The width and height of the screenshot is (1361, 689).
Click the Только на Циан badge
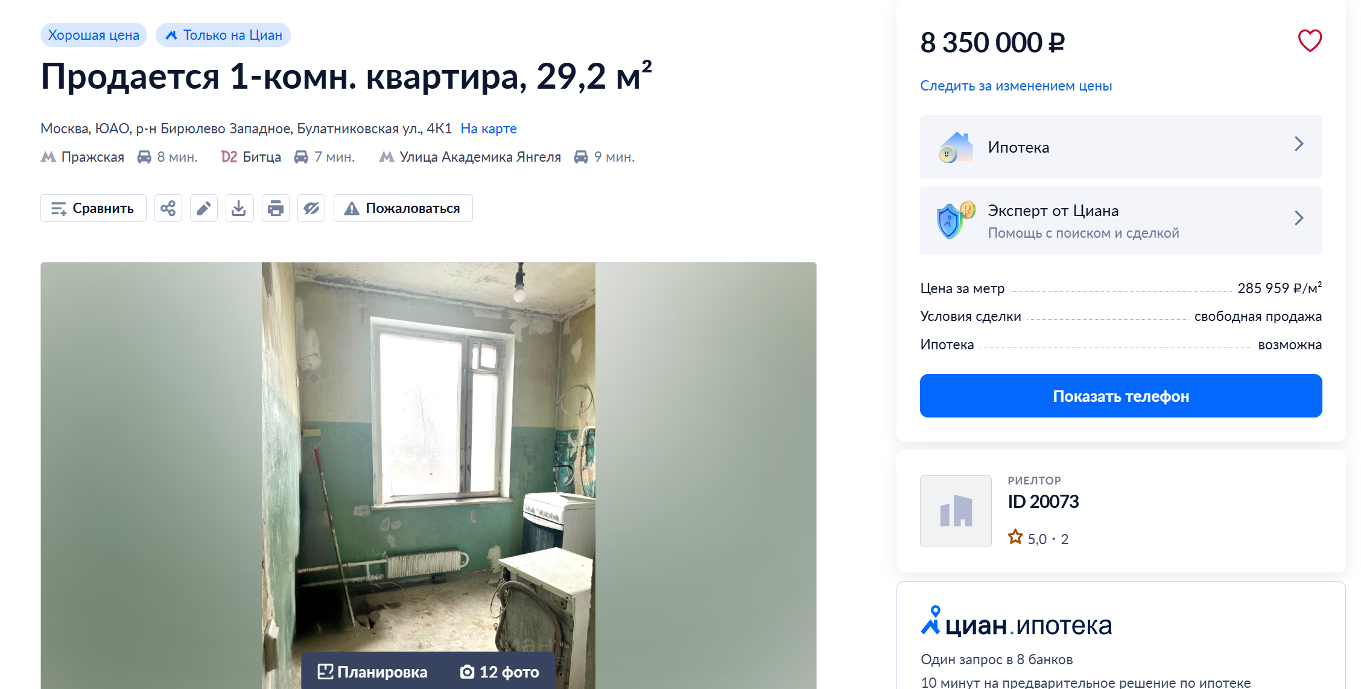(x=223, y=35)
